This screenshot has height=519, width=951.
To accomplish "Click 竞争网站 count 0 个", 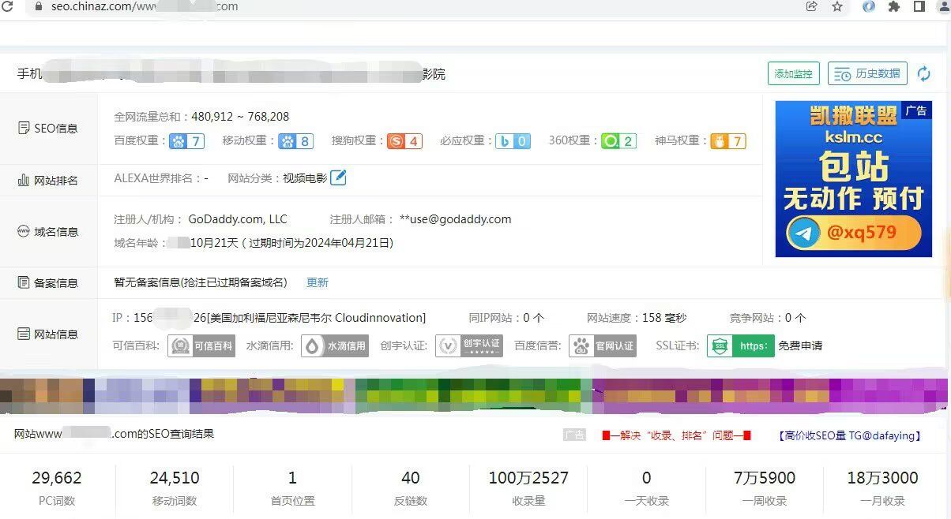I will point(795,318).
